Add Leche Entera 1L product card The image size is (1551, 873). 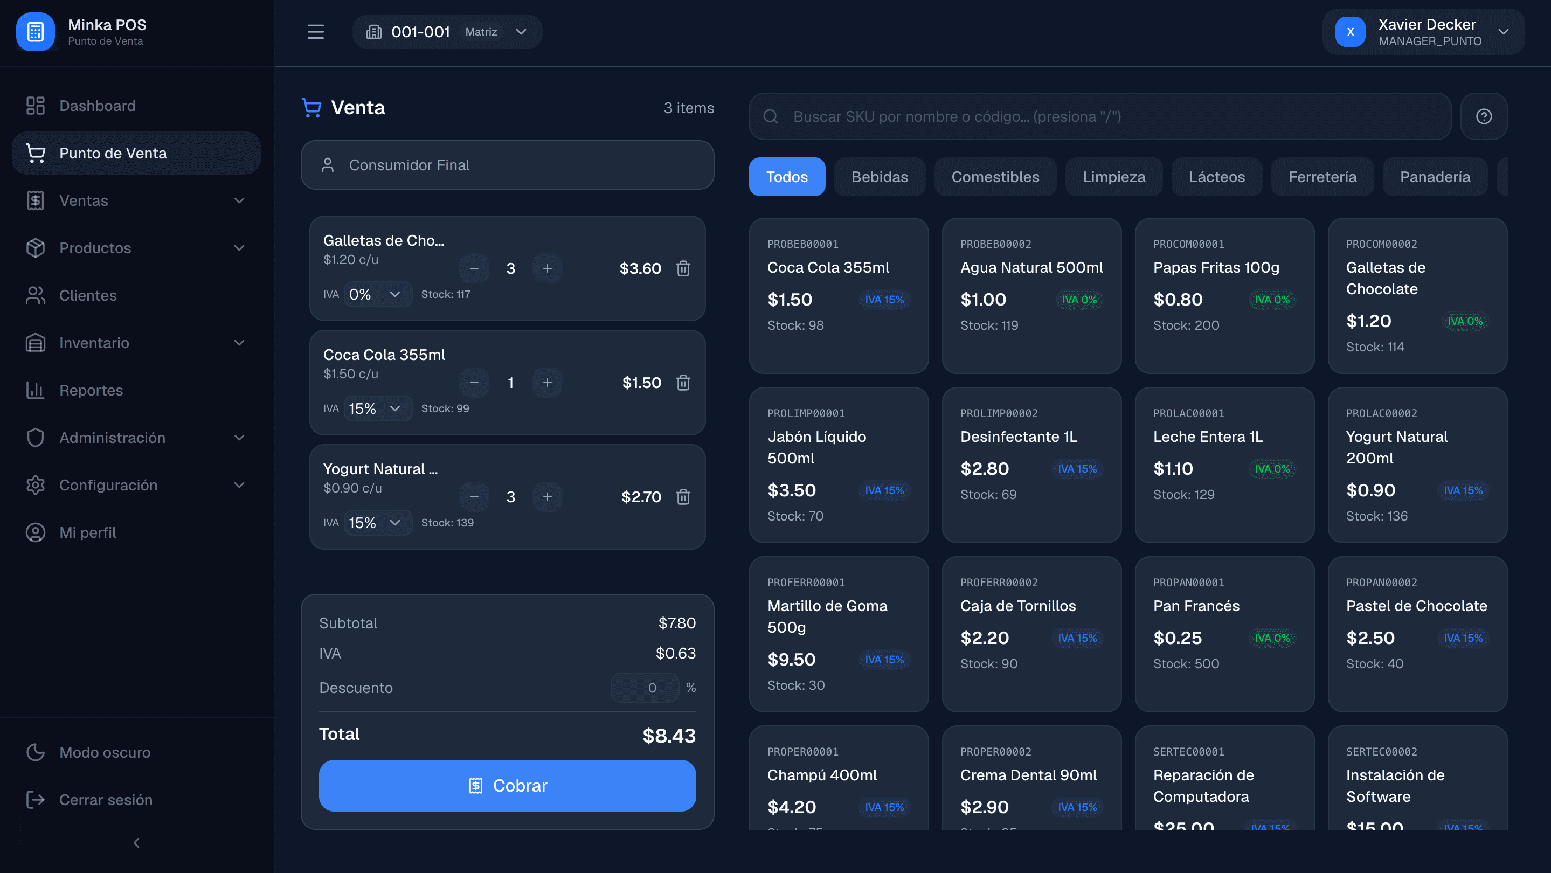coord(1224,466)
